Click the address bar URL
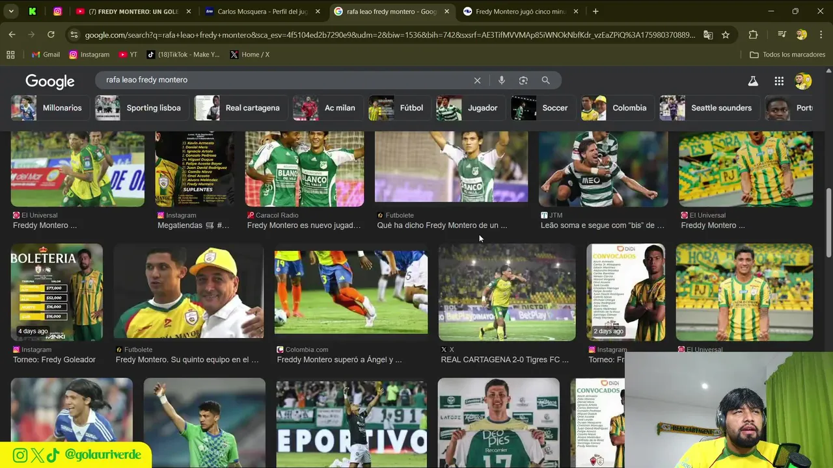The height and width of the screenshot is (468, 833). (389, 35)
